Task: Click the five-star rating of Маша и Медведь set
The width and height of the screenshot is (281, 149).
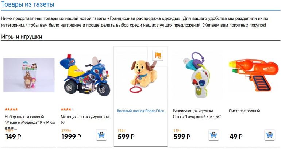Action: coord(11,109)
